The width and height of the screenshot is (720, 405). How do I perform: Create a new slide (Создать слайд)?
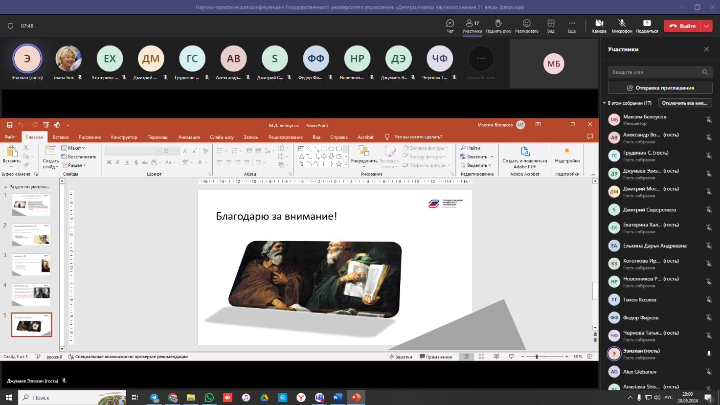(50, 157)
